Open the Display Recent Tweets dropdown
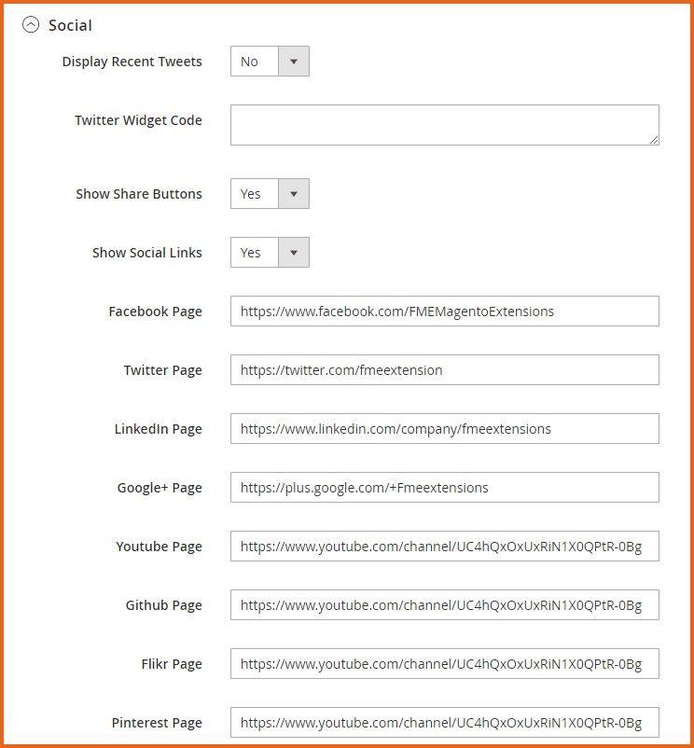Image resolution: width=694 pixels, height=748 pixels. point(270,62)
